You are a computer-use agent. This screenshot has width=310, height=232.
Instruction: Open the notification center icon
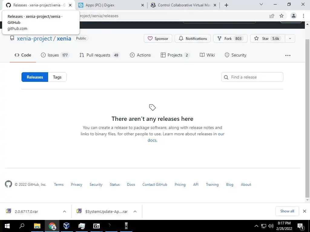coord(301,226)
